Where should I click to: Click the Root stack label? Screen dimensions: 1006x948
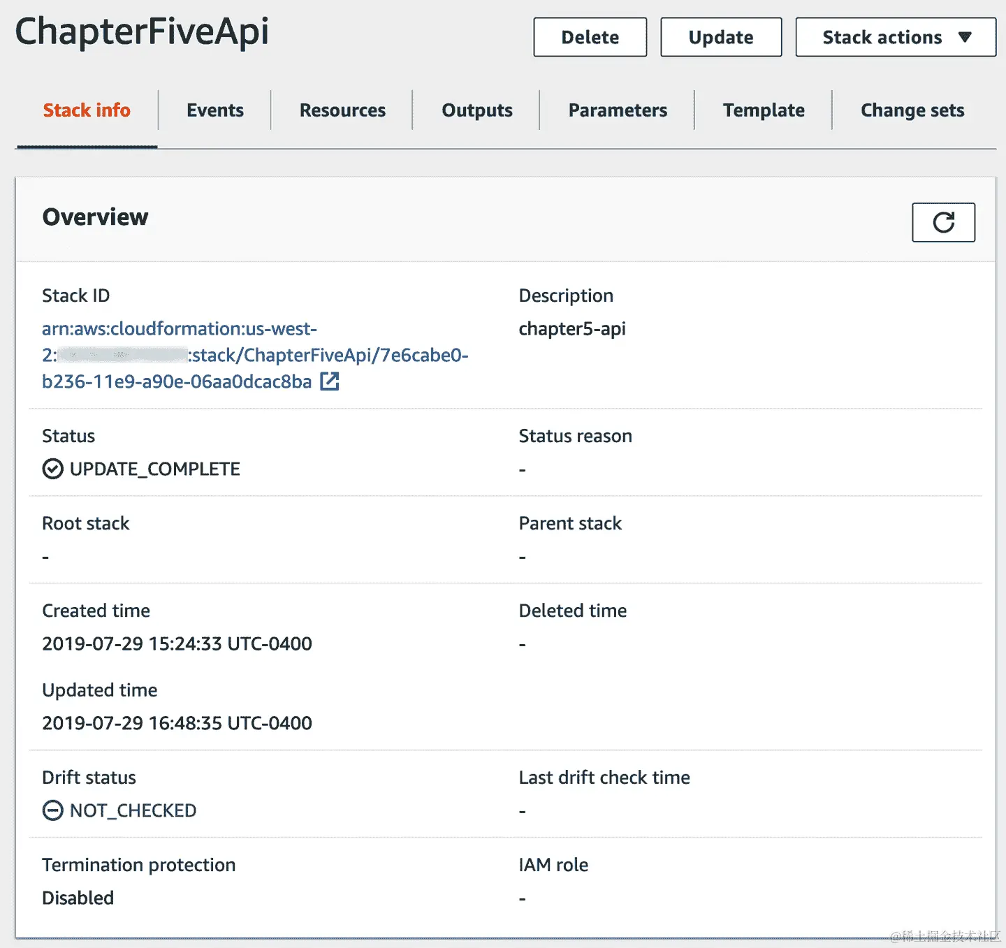tap(85, 523)
